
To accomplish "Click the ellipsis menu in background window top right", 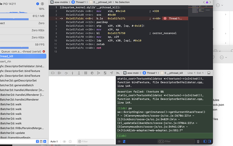I will click(x=218, y=5).
